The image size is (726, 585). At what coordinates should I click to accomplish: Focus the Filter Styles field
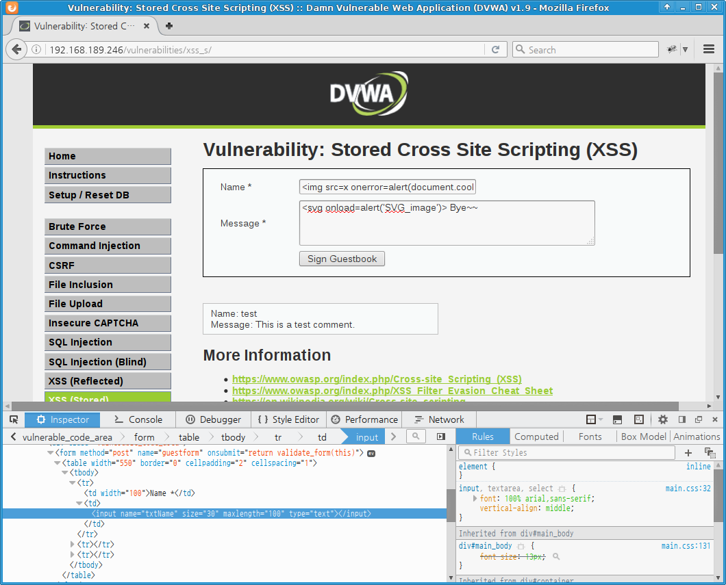click(566, 453)
